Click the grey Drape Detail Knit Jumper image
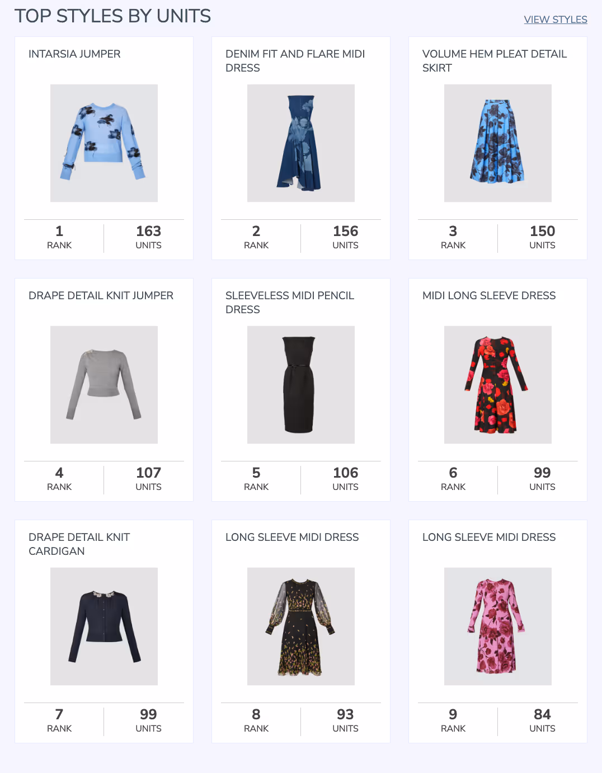The height and width of the screenshot is (773, 602). tap(104, 385)
